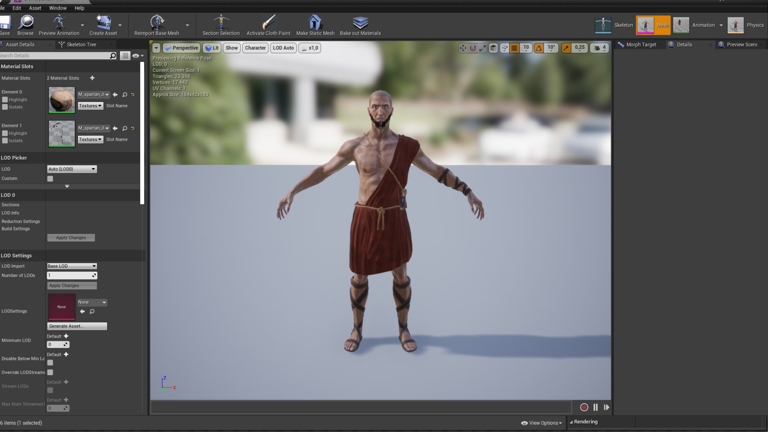Open the Asset menu
The height and width of the screenshot is (432, 768).
(35, 8)
